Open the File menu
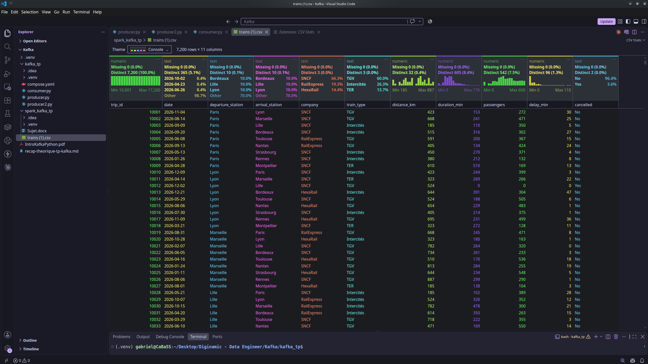This screenshot has width=648, height=364. (5, 12)
